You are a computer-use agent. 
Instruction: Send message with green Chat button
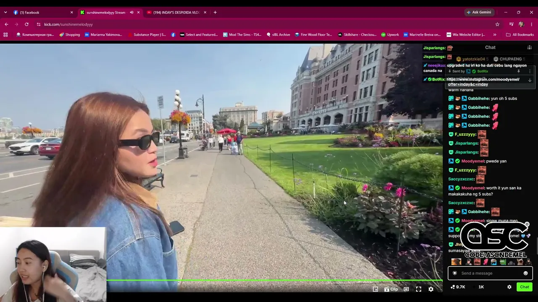click(x=525, y=287)
